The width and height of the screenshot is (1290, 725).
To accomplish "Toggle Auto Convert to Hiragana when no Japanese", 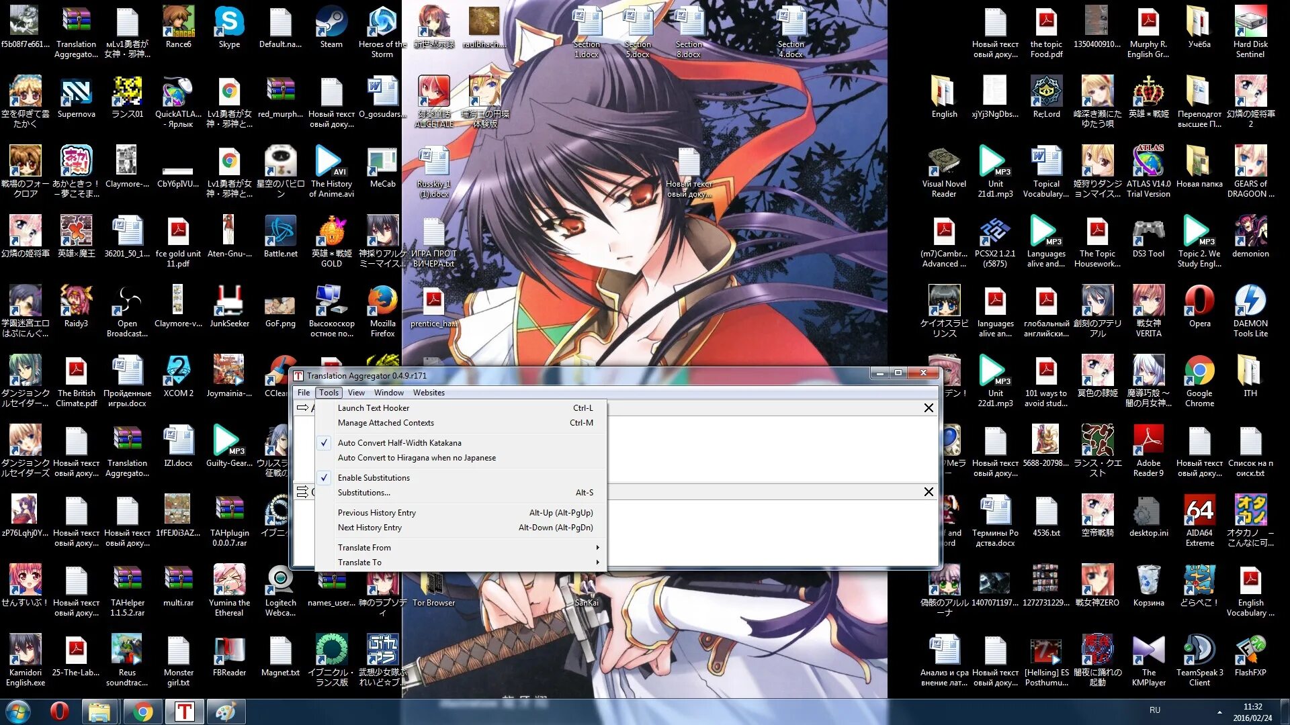I will tap(417, 456).
